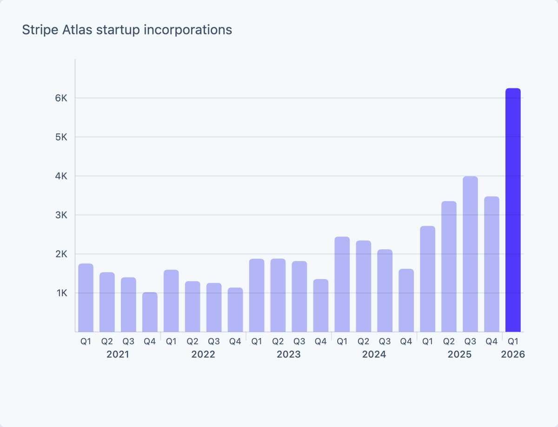Screen dimensions: 558x427
Task: Click the 'Q1' label under 2024
Action: click(342, 341)
